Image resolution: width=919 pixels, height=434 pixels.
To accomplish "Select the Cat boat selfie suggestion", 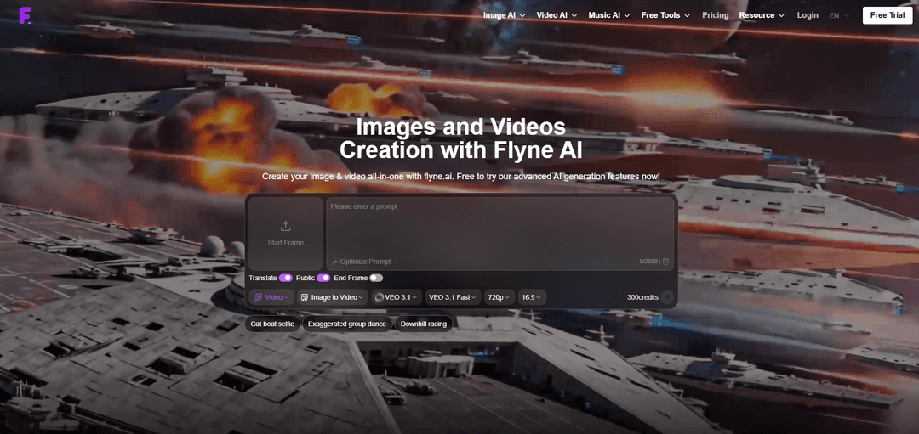I will pyautogui.click(x=272, y=324).
